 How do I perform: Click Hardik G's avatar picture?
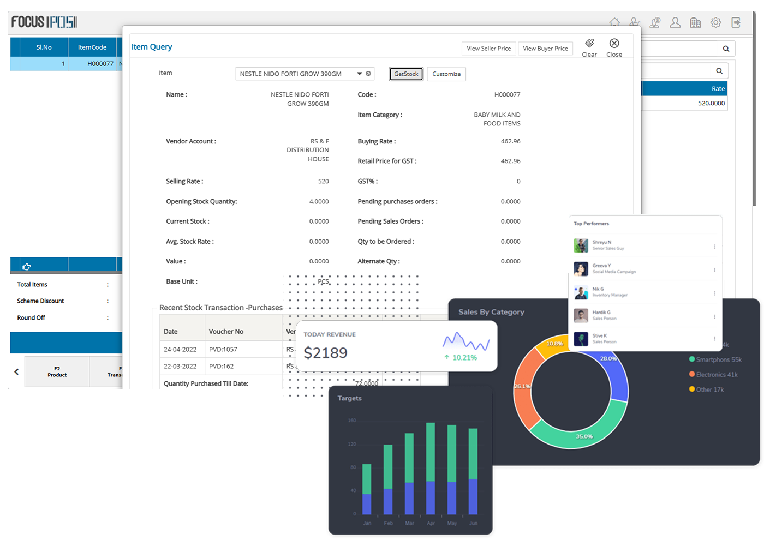(581, 315)
